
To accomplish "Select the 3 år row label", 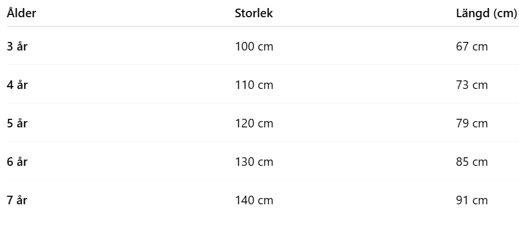I will pyautogui.click(x=17, y=46).
